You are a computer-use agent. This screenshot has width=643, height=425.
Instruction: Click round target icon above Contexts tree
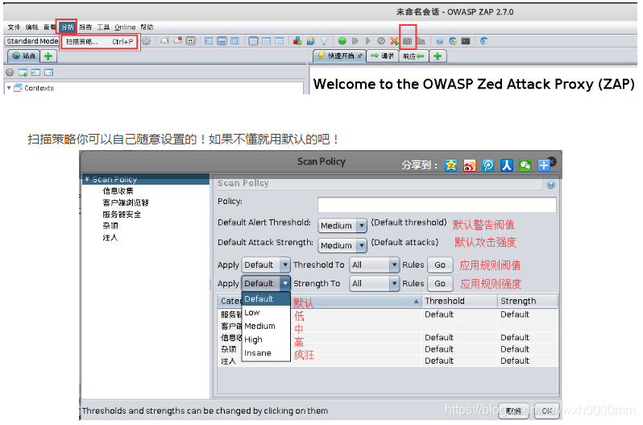coord(10,73)
